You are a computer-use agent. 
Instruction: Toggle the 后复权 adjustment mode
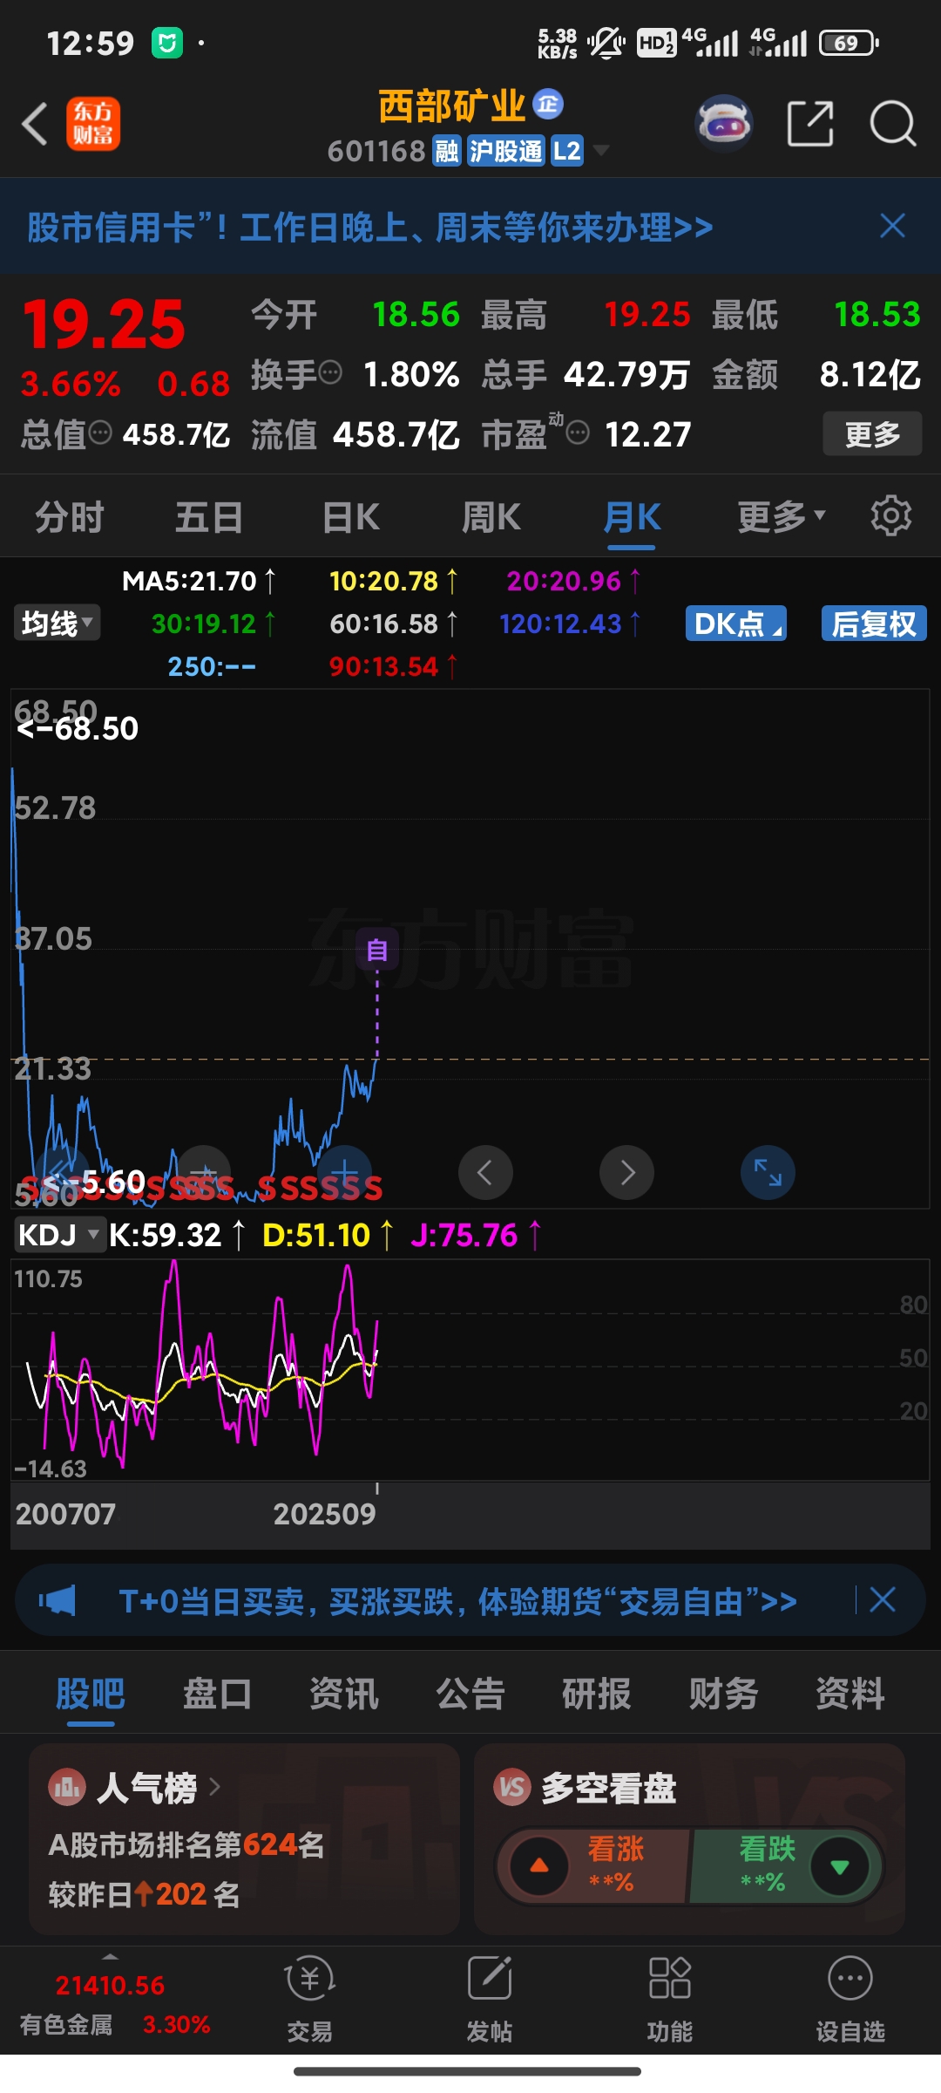tap(874, 624)
